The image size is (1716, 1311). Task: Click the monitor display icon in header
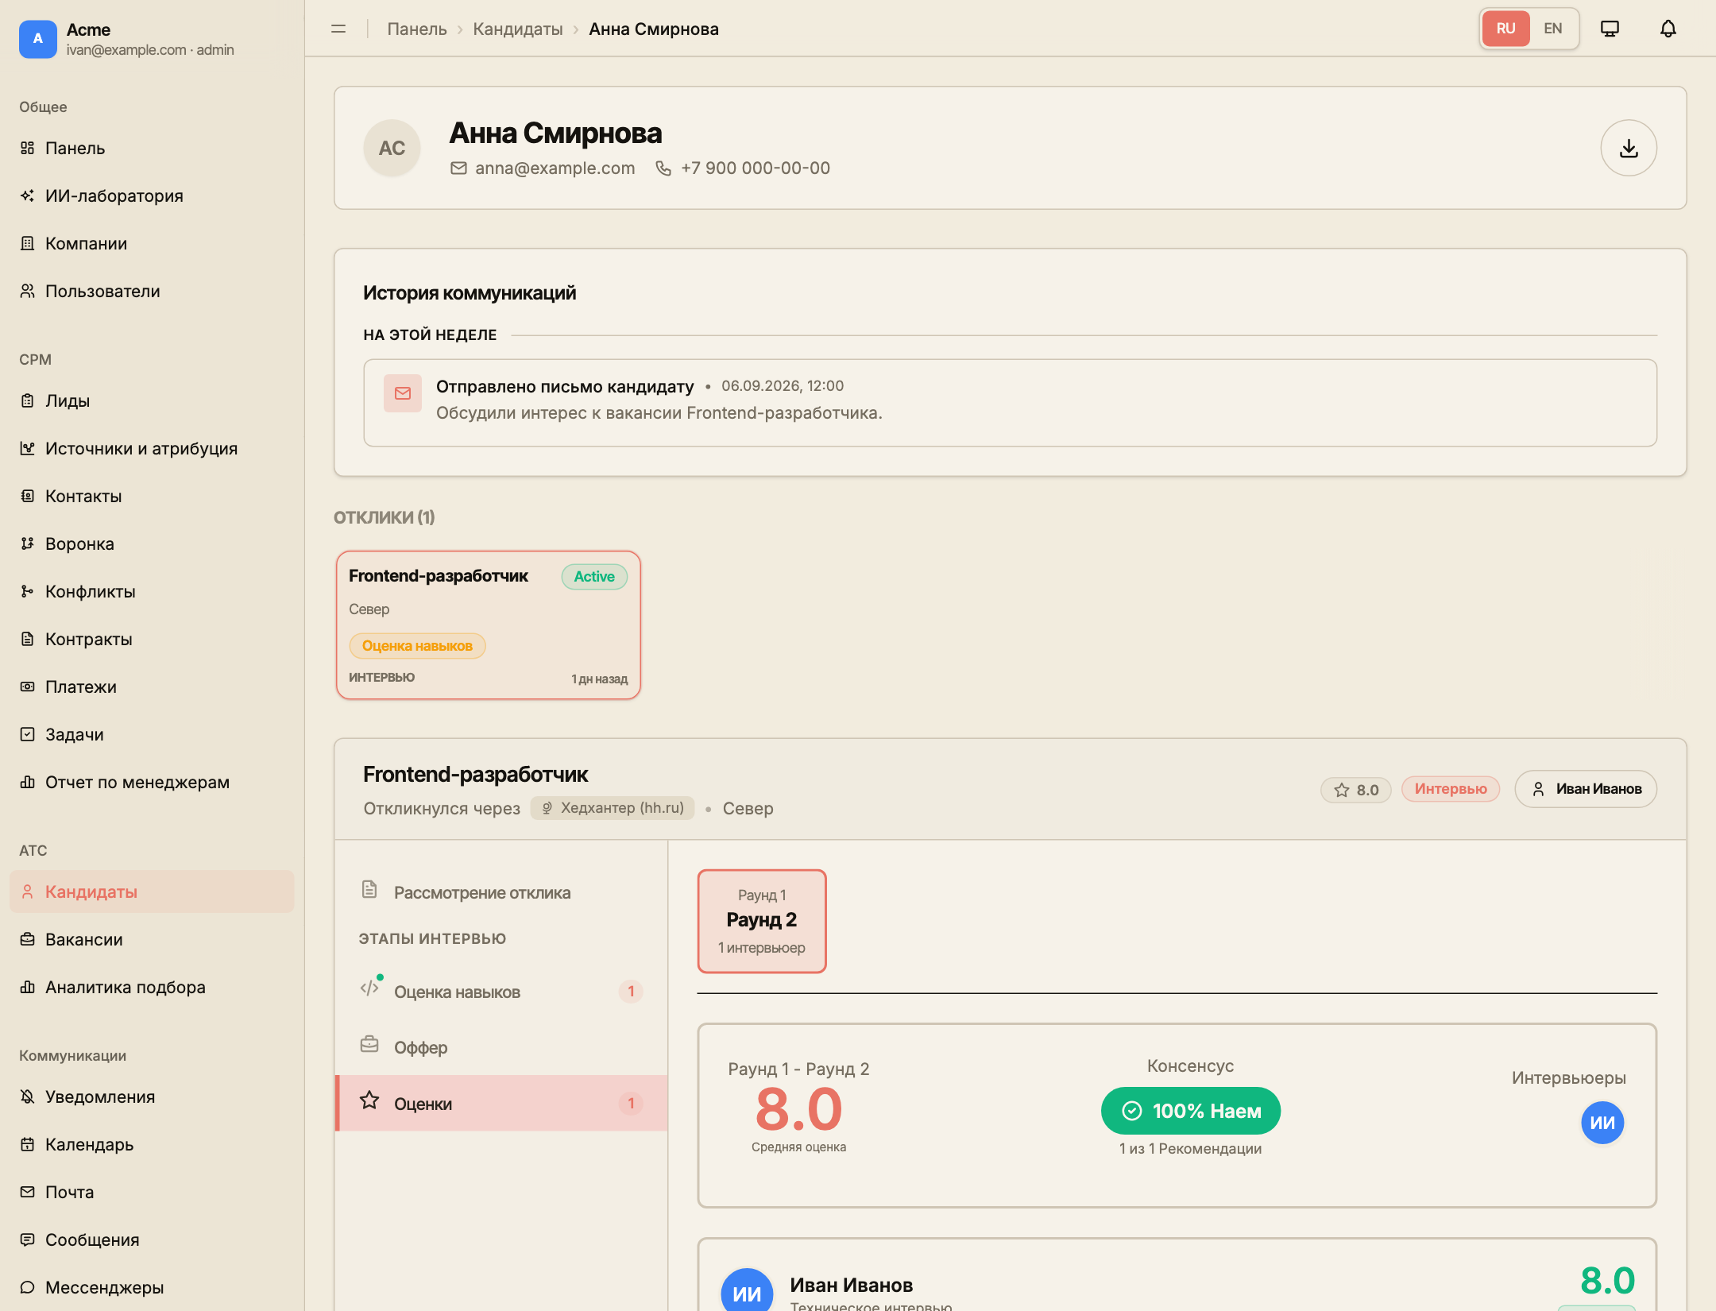pyautogui.click(x=1610, y=29)
